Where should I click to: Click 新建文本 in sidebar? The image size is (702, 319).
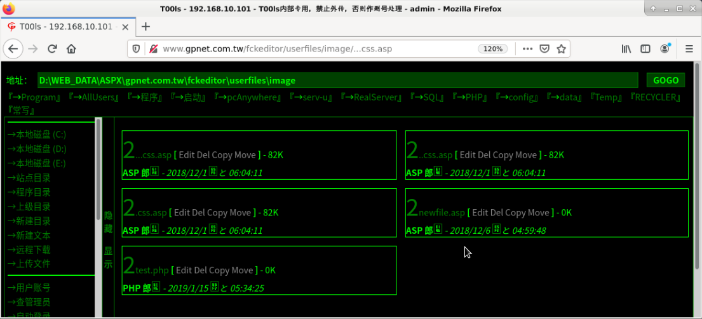click(x=29, y=235)
